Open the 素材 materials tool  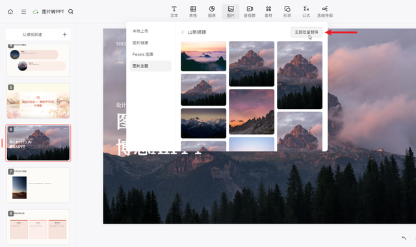268,12
